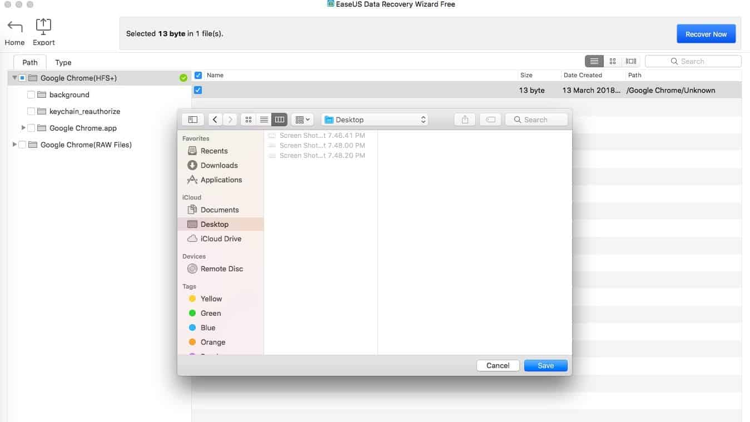
Task: Uncheck the 13 byte file row checkbox
Action: pyautogui.click(x=198, y=90)
